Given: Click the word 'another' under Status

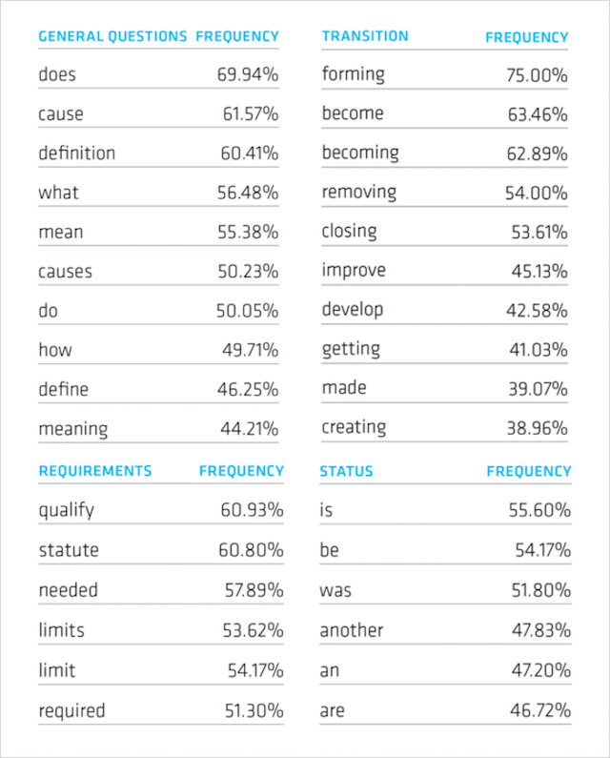Looking at the screenshot, I should 352,630.
